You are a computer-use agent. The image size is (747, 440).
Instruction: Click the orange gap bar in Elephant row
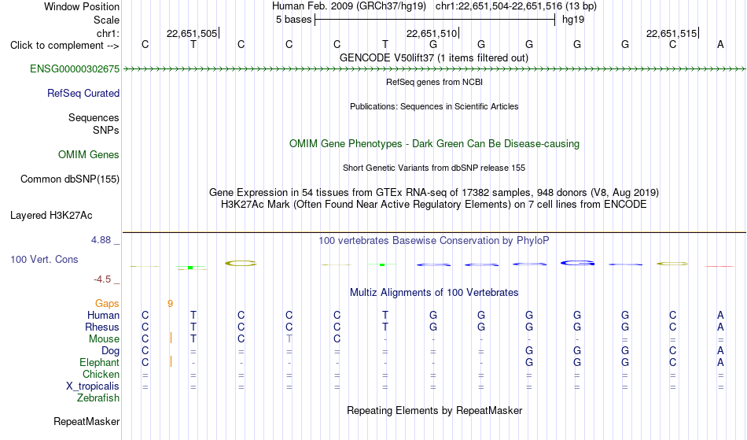pos(171,361)
